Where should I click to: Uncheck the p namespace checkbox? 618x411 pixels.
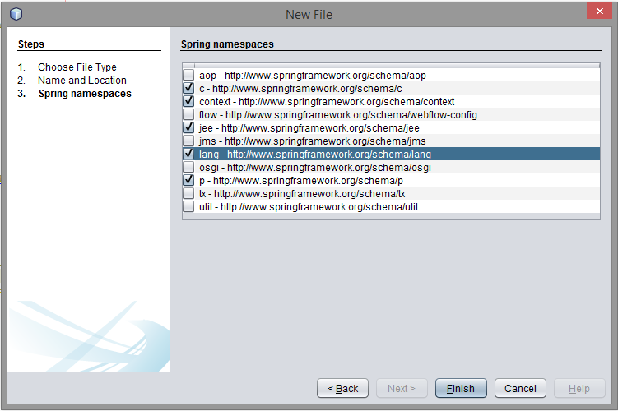click(188, 180)
